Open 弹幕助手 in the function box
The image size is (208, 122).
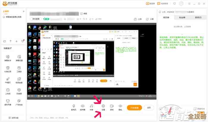[8, 57]
